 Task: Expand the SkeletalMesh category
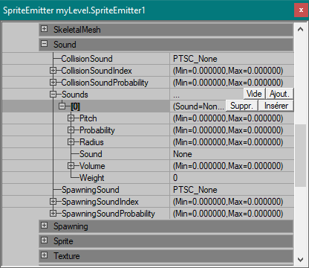tap(44, 29)
